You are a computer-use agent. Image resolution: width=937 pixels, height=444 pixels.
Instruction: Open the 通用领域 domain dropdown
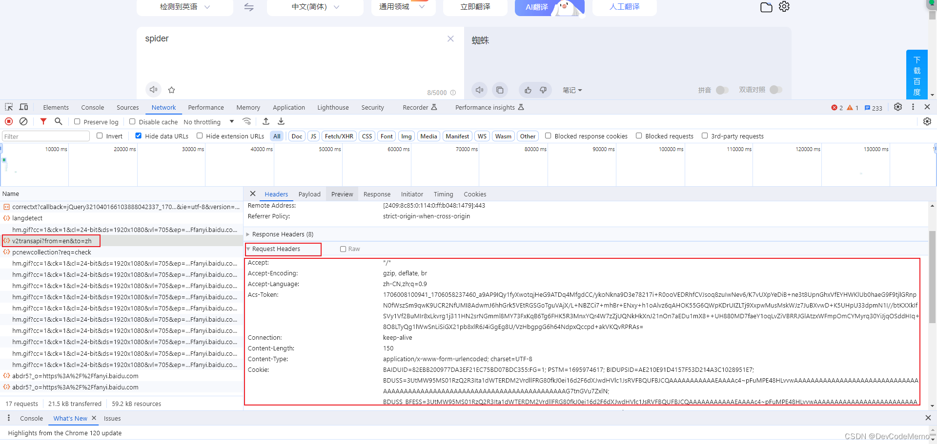(x=403, y=7)
